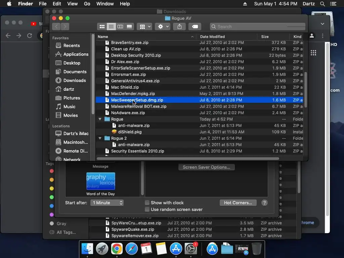The height and width of the screenshot is (258, 344).
Task: Click the Share button in Finder toolbar
Action: click(x=179, y=27)
